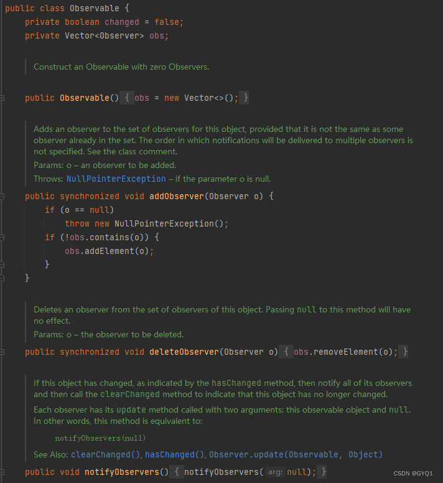Collapse the if (!obs.contains(o)) block fold marker
Image resolution: width=443 pixels, height=483 pixels.
click(x=2, y=237)
